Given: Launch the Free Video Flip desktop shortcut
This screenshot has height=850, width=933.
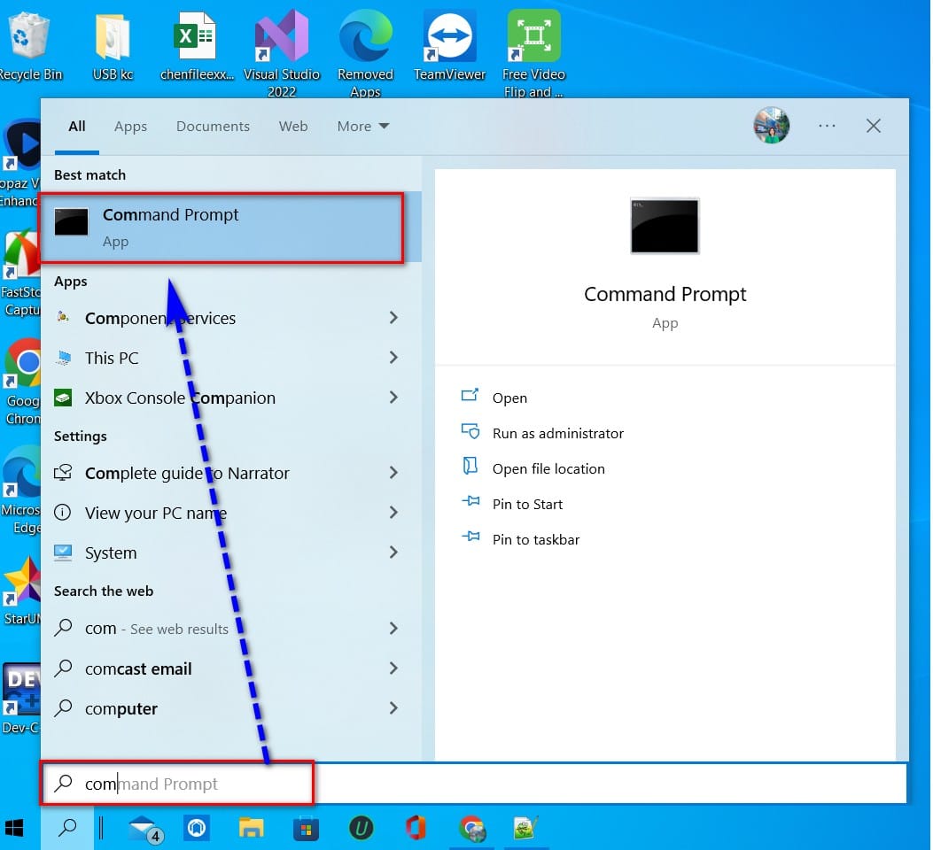Looking at the screenshot, I should pos(533,52).
